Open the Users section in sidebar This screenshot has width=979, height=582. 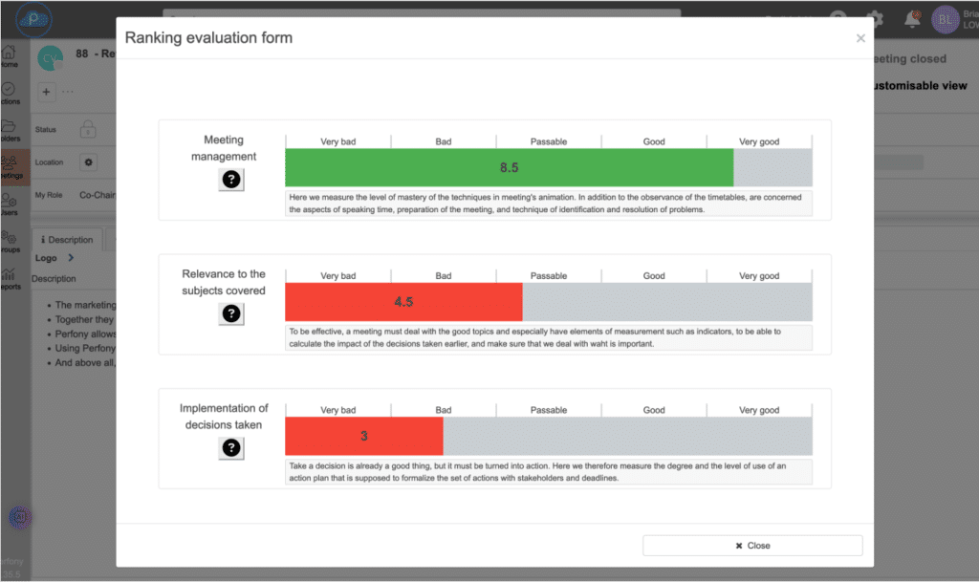(x=10, y=205)
